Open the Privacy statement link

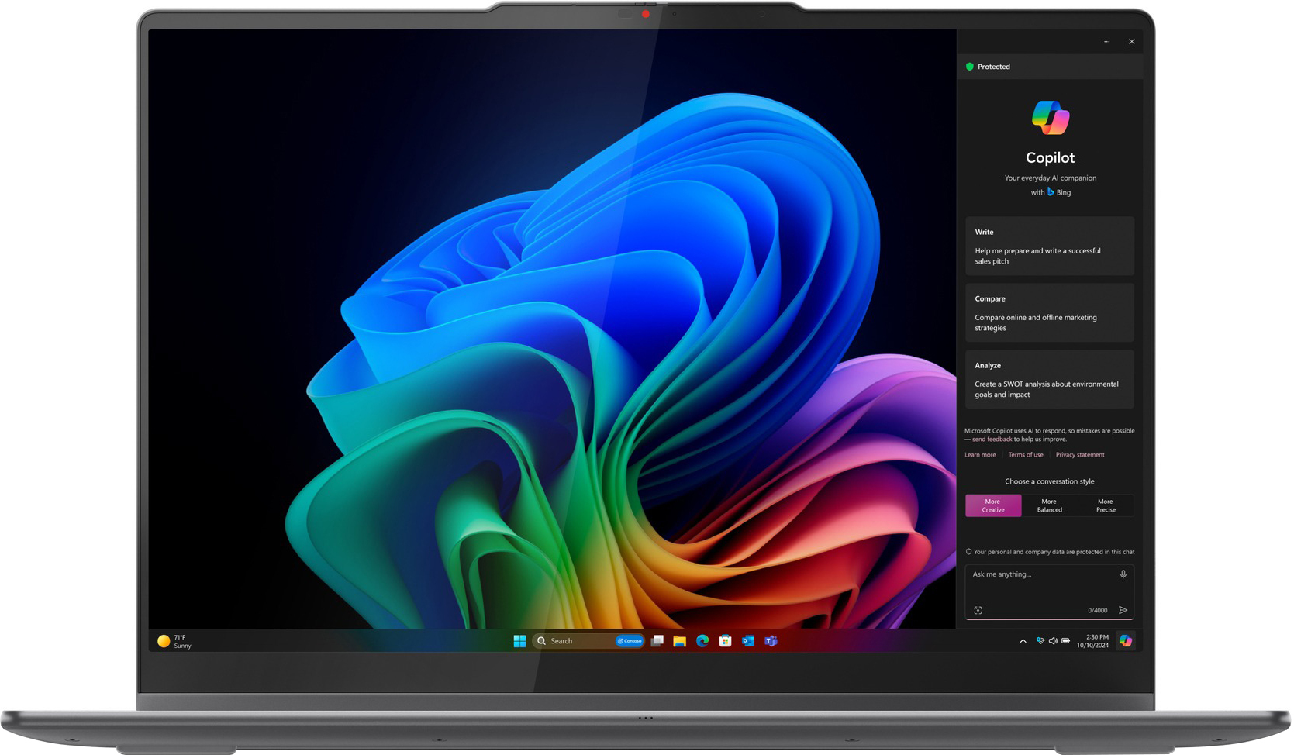(1080, 454)
